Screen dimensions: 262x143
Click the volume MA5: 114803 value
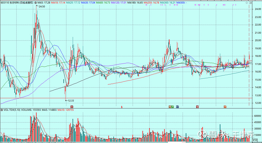tap(49, 110)
